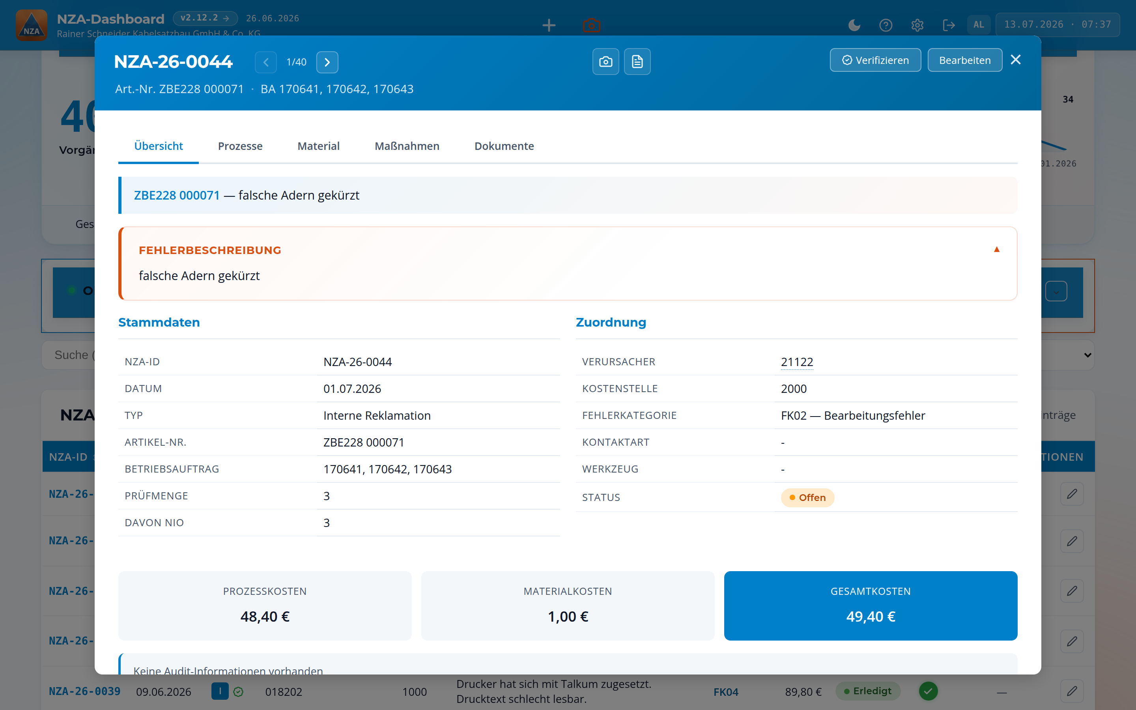
Task: Open the Dokumente tab
Action: coord(504,146)
